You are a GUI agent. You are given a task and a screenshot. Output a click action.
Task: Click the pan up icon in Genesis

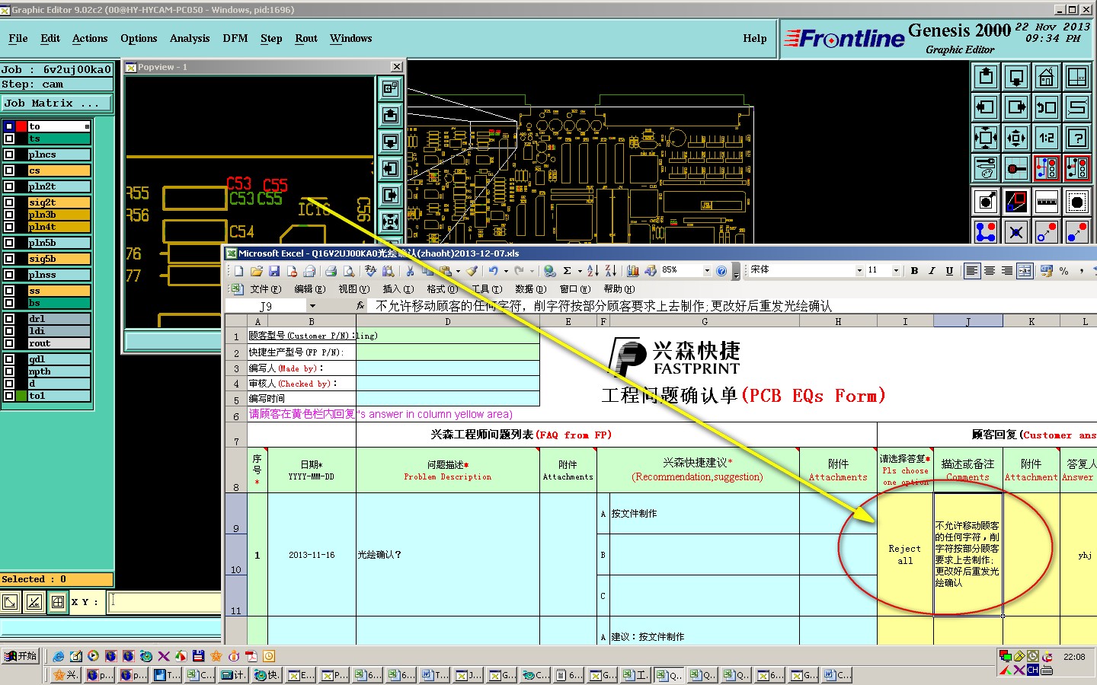[x=986, y=77]
